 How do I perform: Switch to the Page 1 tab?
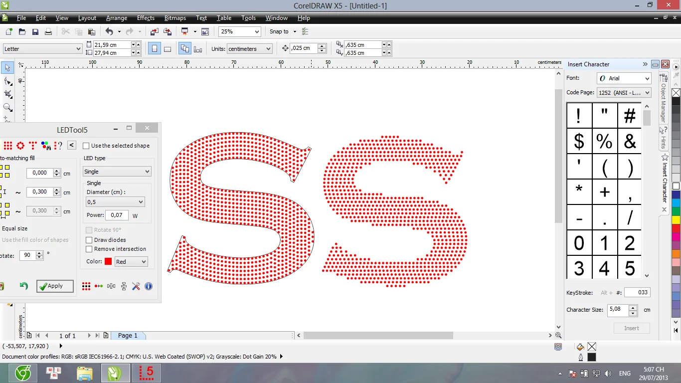click(x=128, y=336)
